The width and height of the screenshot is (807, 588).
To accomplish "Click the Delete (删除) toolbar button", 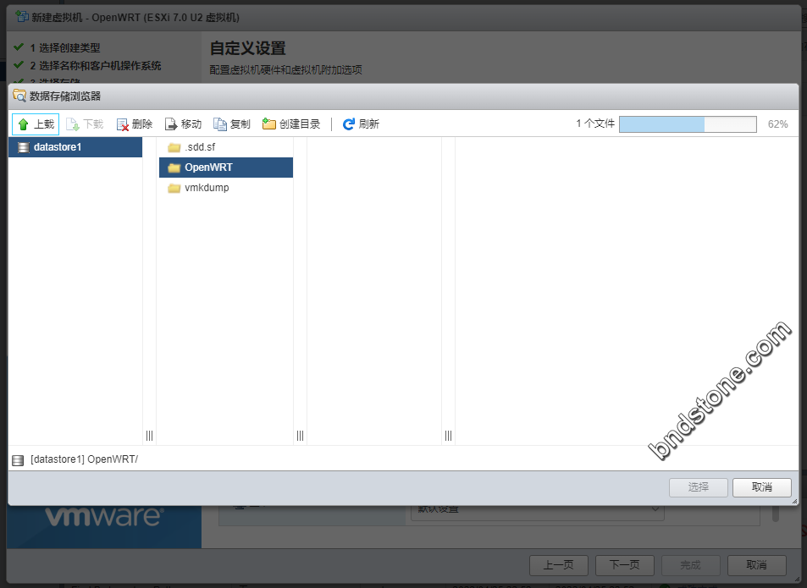I will [135, 124].
